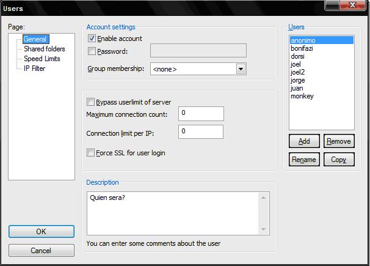The image size is (370, 266).
Task: Select the General page
Action: [35, 39]
